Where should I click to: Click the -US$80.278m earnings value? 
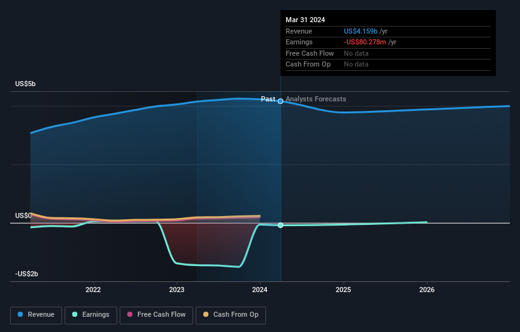point(365,42)
